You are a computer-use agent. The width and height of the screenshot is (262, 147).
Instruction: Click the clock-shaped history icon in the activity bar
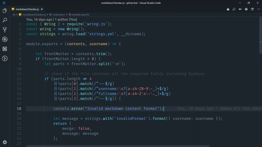4,58
